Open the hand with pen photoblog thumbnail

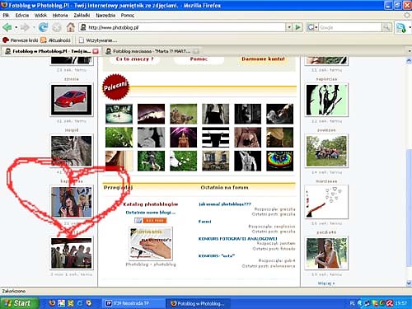tap(151, 244)
